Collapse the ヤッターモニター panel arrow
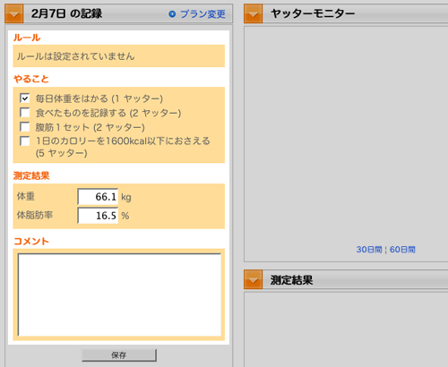The height and width of the screenshot is (367, 448). 254,13
